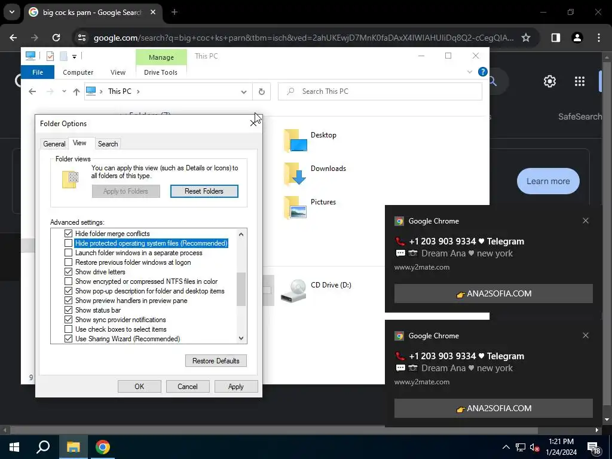Viewport: 612px width, 459px height.
Task: Click upper notification's ANA2SOFIA.COM button
Action: [x=493, y=293]
